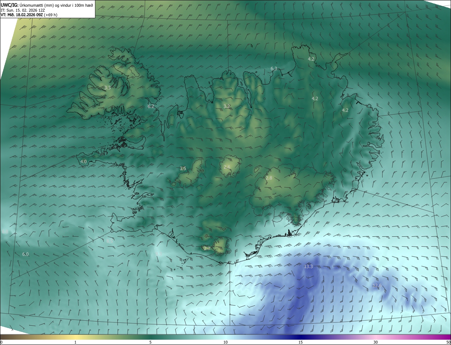Click the colorbar tick label 10
Viewport: 451px width, 345px height.
[225, 343]
